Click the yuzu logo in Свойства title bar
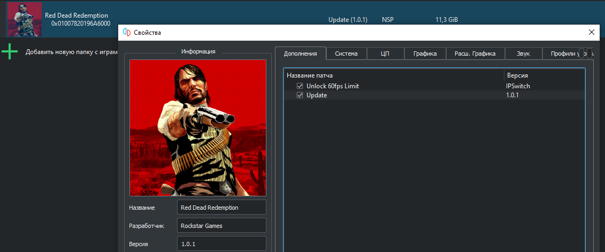This screenshot has height=252, width=605. click(x=126, y=33)
